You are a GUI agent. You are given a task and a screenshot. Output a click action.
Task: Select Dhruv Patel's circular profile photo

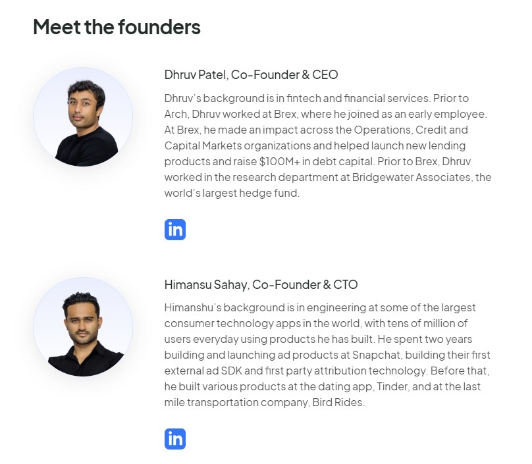tap(84, 116)
